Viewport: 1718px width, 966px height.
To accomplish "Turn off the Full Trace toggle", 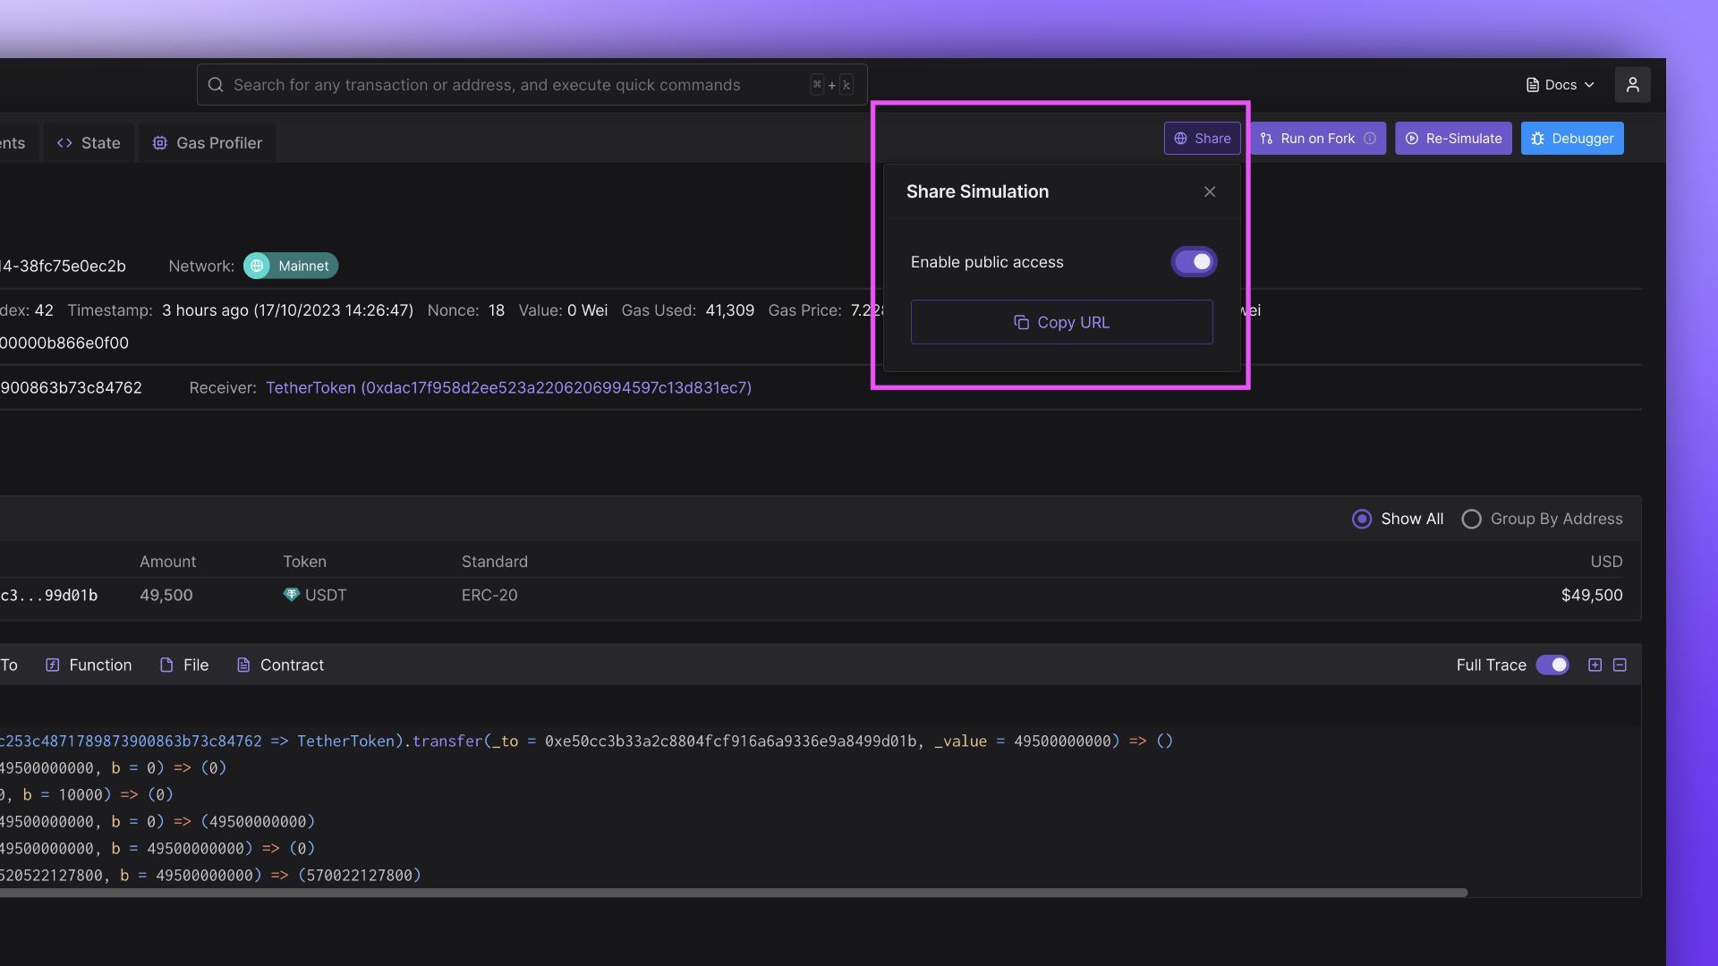I will [1552, 665].
